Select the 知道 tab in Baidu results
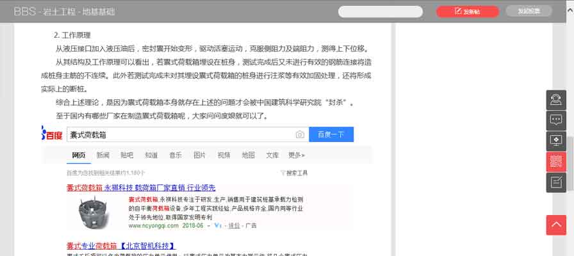 coord(151,155)
